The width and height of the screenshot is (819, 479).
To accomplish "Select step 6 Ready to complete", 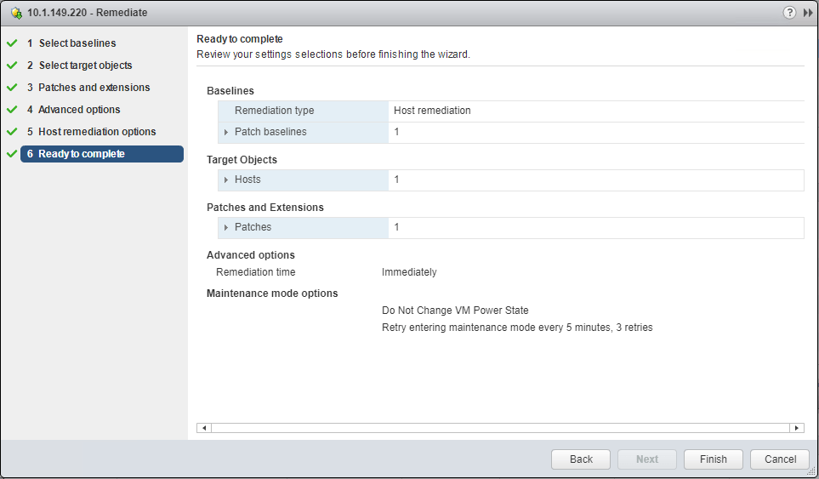I will click(x=82, y=154).
